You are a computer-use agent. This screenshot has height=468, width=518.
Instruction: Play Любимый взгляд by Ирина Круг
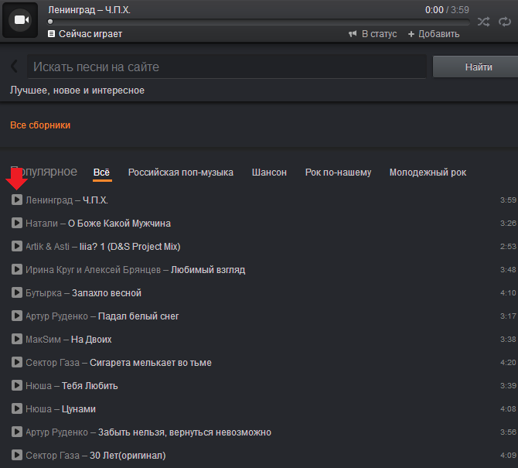point(17,269)
